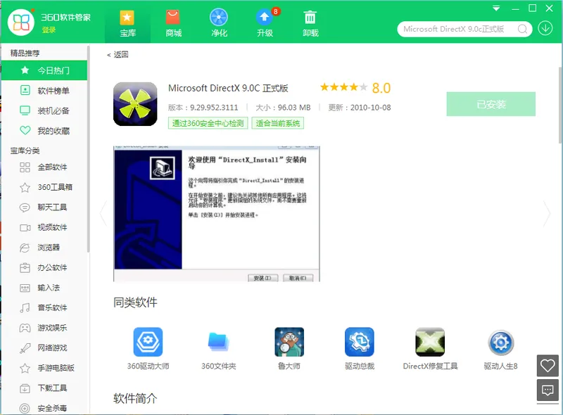Viewport: 563px width, 415px height.
Task: Click the 8.0 rating score
Action: coord(381,88)
